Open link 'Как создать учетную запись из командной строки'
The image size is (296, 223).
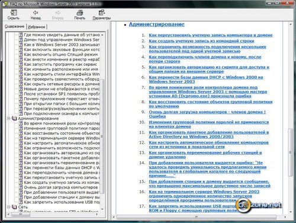coord(201,41)
